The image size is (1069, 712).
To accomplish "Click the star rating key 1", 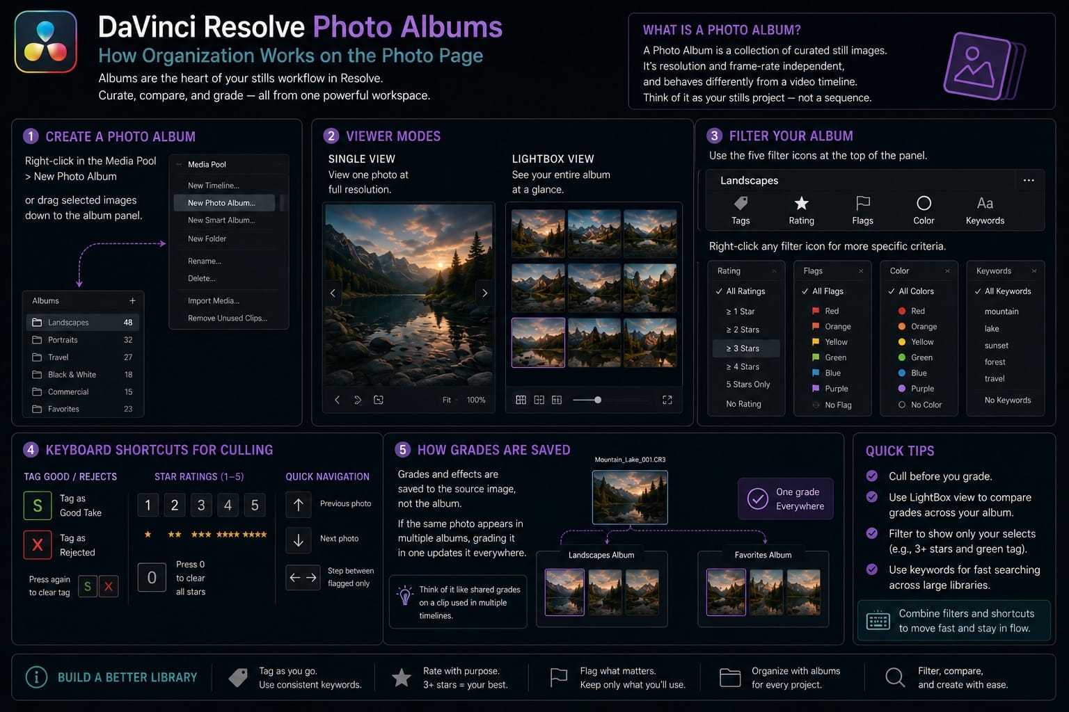I will click(x=148, y=505).
